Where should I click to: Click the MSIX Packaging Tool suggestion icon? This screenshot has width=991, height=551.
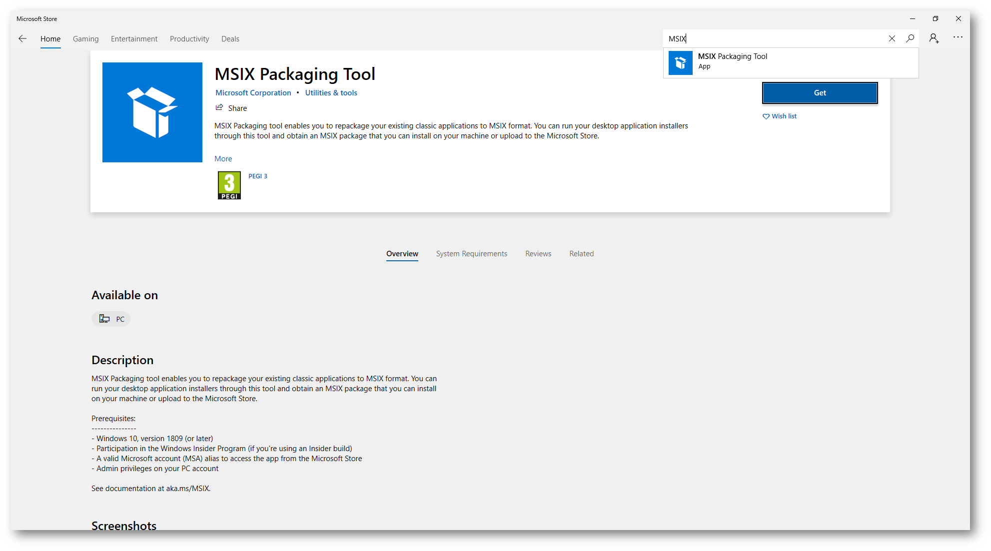(x=680, y=63)
